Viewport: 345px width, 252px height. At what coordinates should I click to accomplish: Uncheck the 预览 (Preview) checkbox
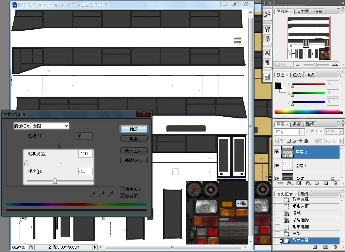coord(122,196)
